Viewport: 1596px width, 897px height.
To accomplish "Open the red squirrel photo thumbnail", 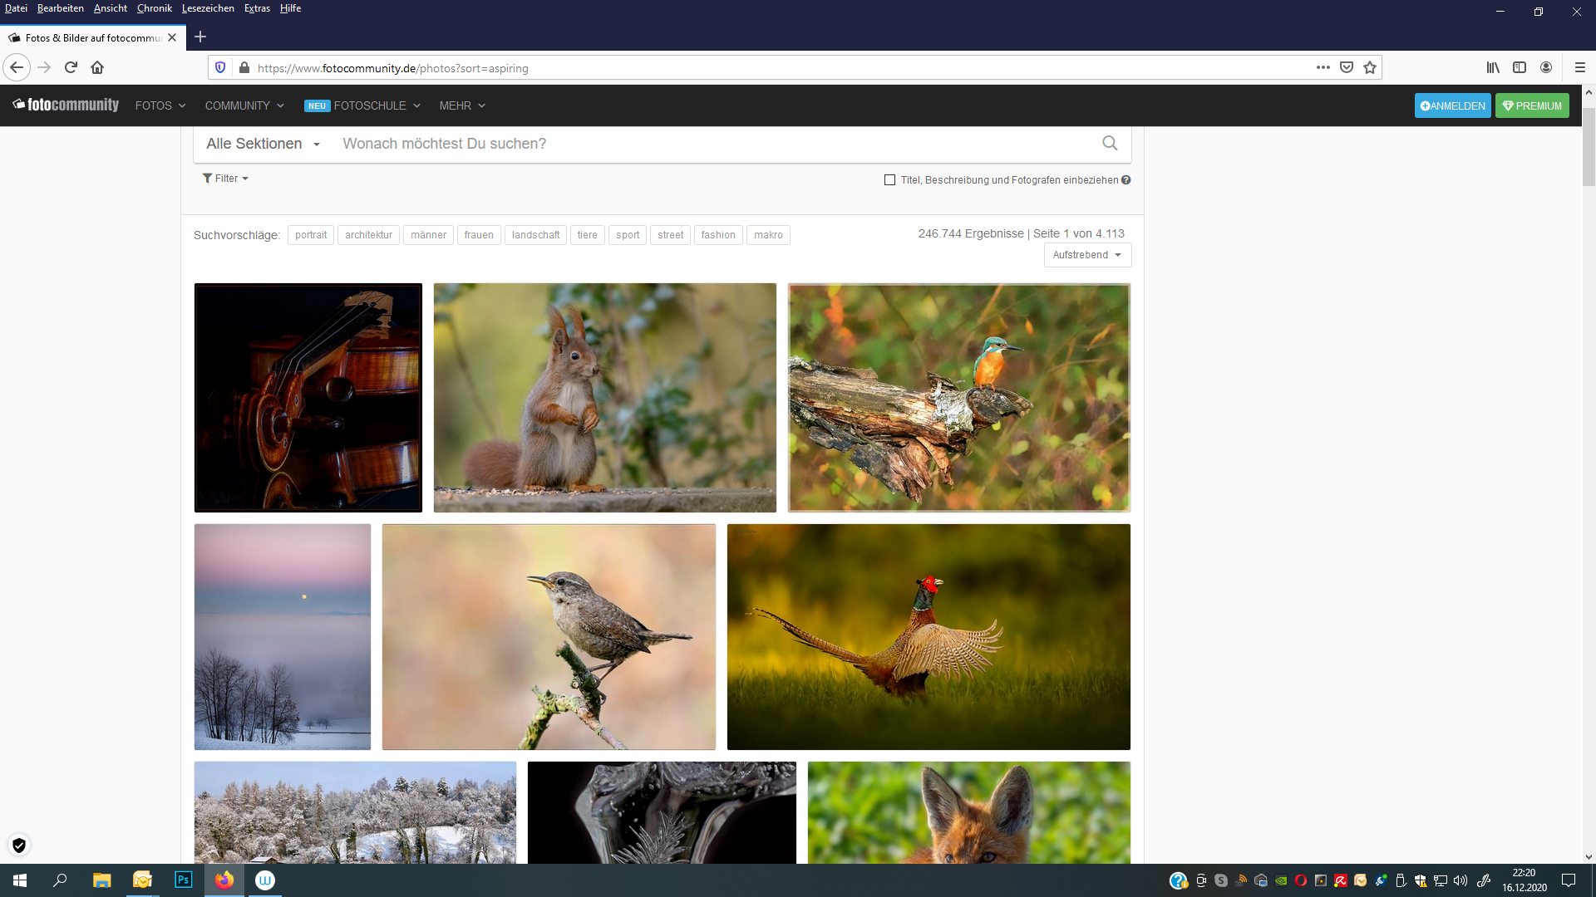I will click(x=605, y=398).
